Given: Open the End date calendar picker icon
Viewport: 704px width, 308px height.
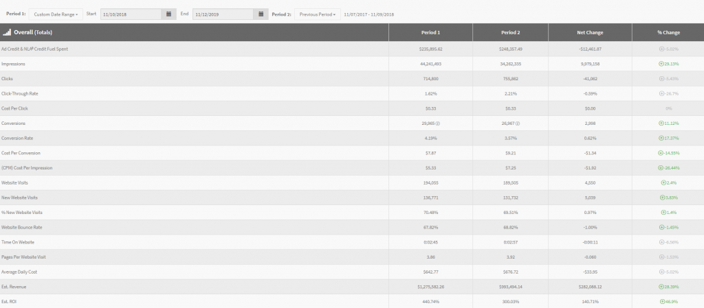Looking at the screenshot, I should 261,14.
